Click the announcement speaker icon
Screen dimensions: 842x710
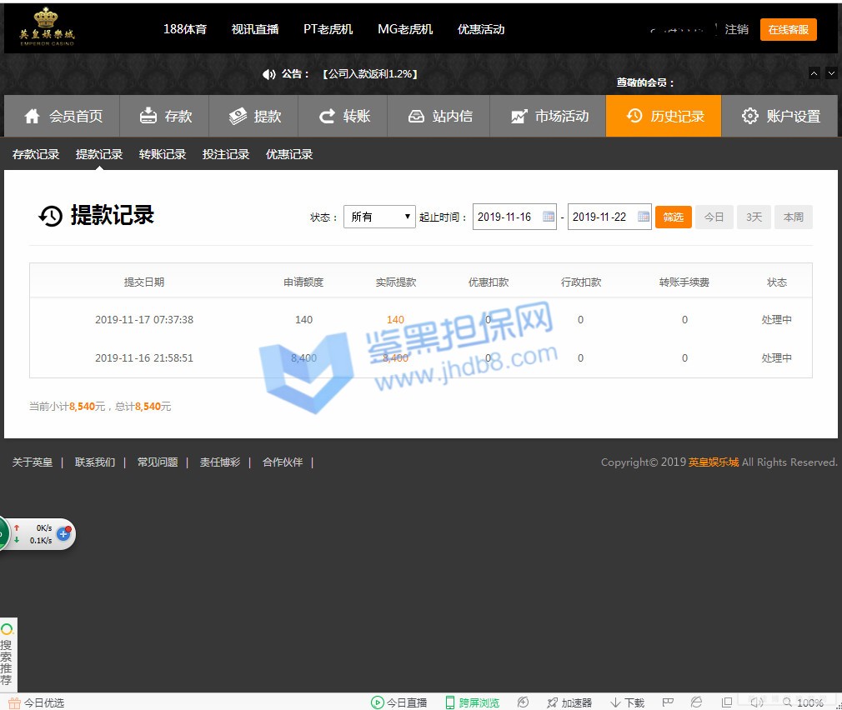[268, 74]
